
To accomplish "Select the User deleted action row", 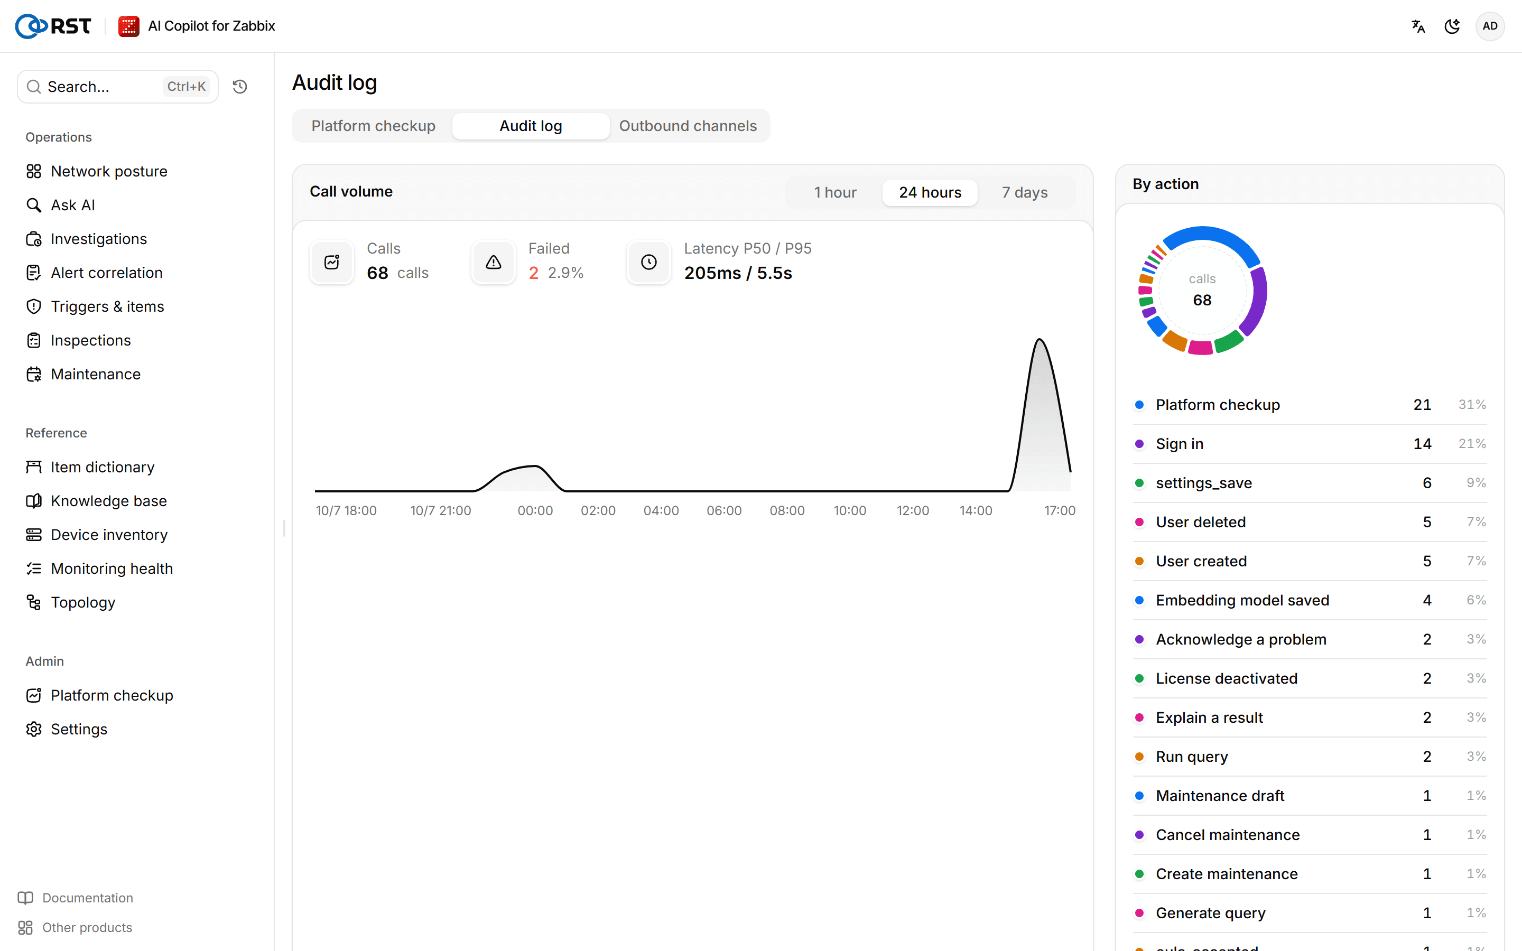I will (x=1310, y=522).
